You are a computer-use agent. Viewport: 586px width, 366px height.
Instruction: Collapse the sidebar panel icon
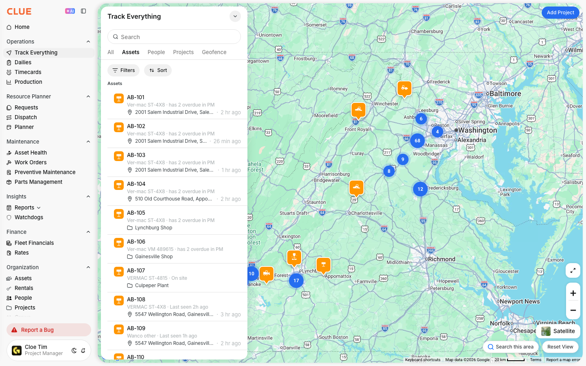pos(83,11)
